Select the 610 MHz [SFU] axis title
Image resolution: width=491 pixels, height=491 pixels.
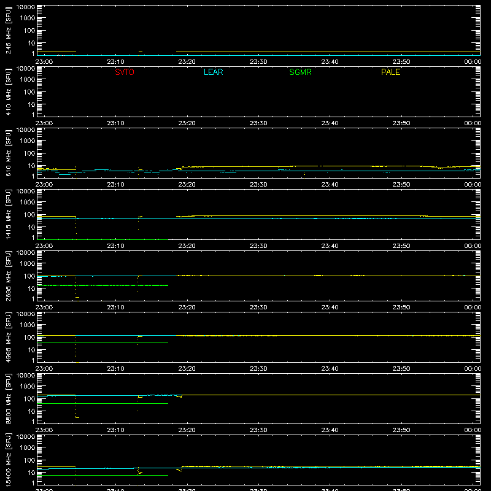9,153
